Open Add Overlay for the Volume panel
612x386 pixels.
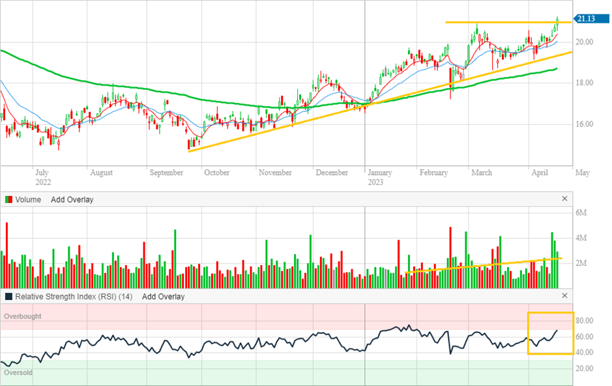72,200
